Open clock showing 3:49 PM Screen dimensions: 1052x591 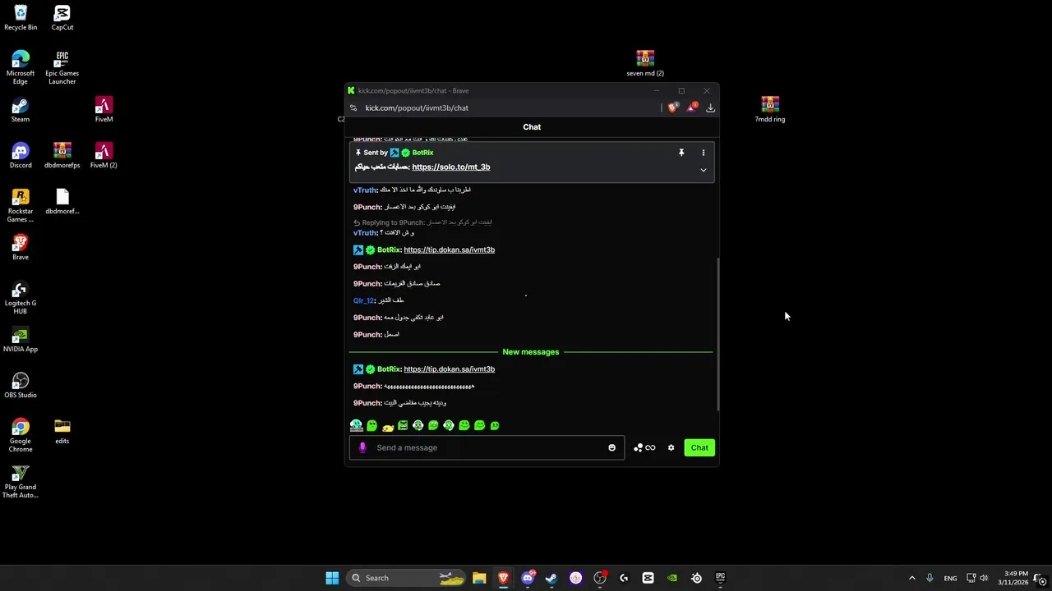1013,578
